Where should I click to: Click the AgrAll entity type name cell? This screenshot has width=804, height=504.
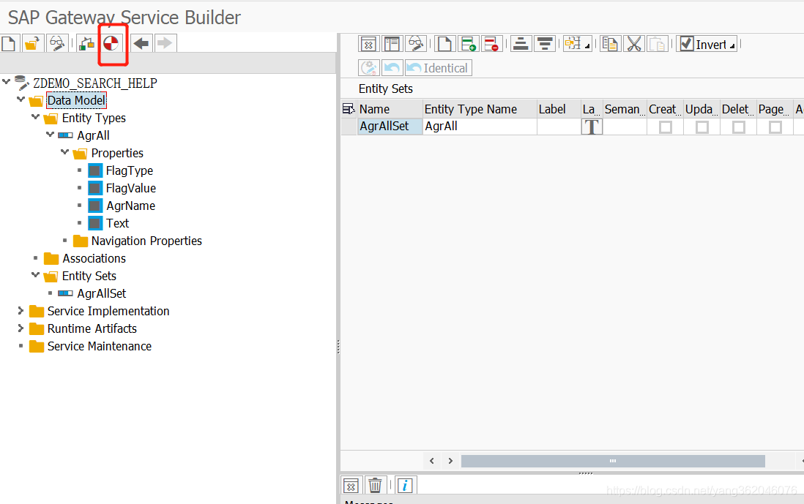[x=480, y=127]
